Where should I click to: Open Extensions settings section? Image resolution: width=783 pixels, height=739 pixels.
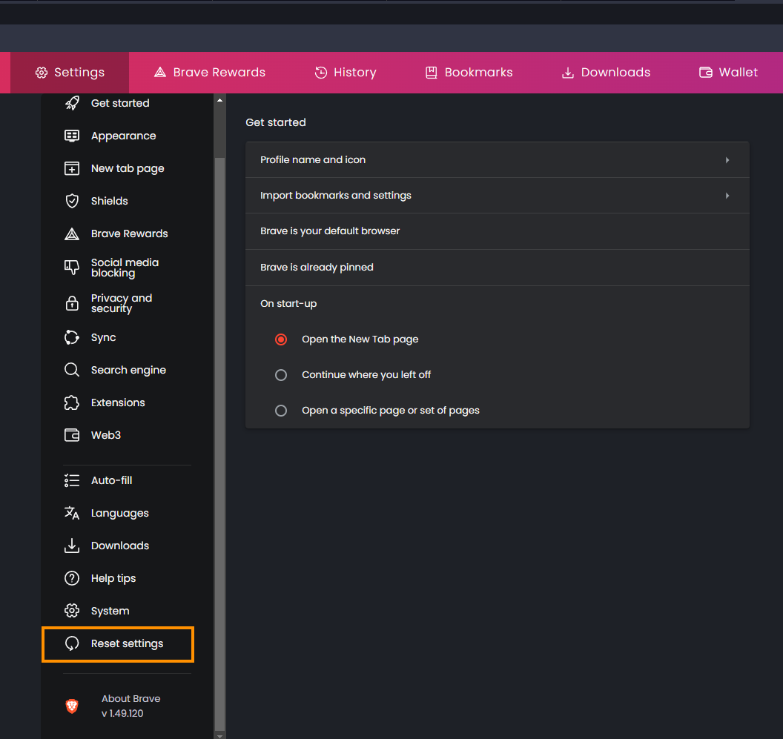(118, 402)
